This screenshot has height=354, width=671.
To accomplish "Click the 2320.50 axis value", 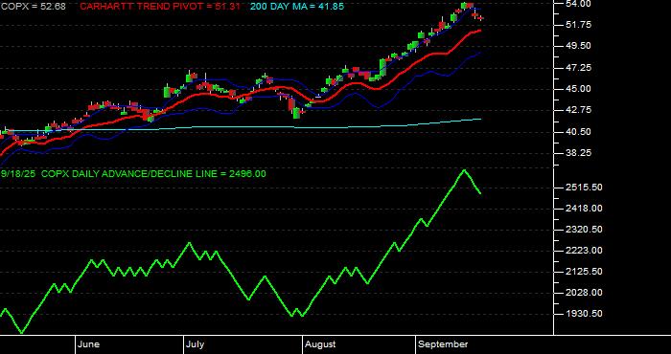I will pos(585,230).
